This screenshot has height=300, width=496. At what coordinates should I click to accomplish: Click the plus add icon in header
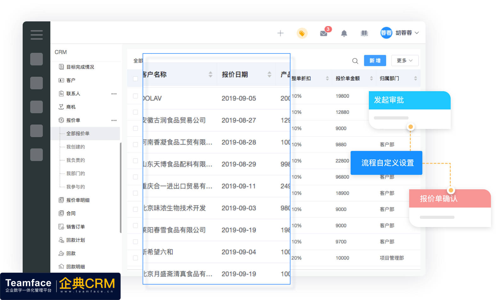[x=280, y=33]
